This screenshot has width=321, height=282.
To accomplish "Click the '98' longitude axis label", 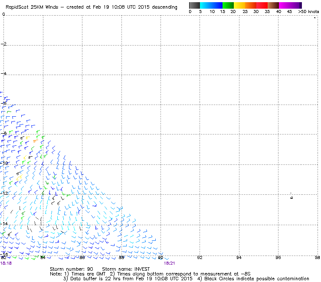I will (x=318, y=258).
